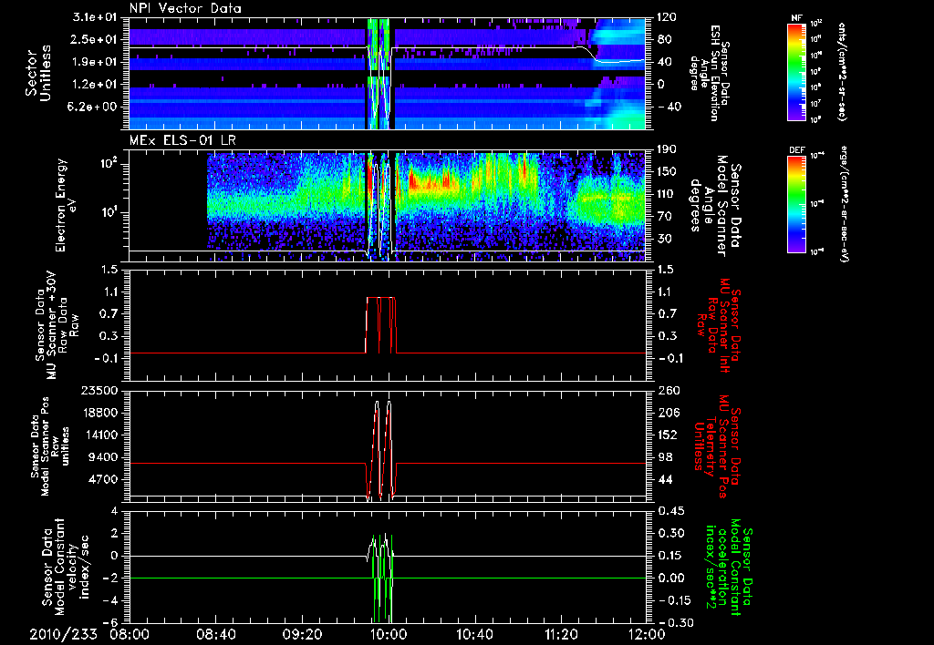Click the NF color scale bar

(x=797, y=71)
